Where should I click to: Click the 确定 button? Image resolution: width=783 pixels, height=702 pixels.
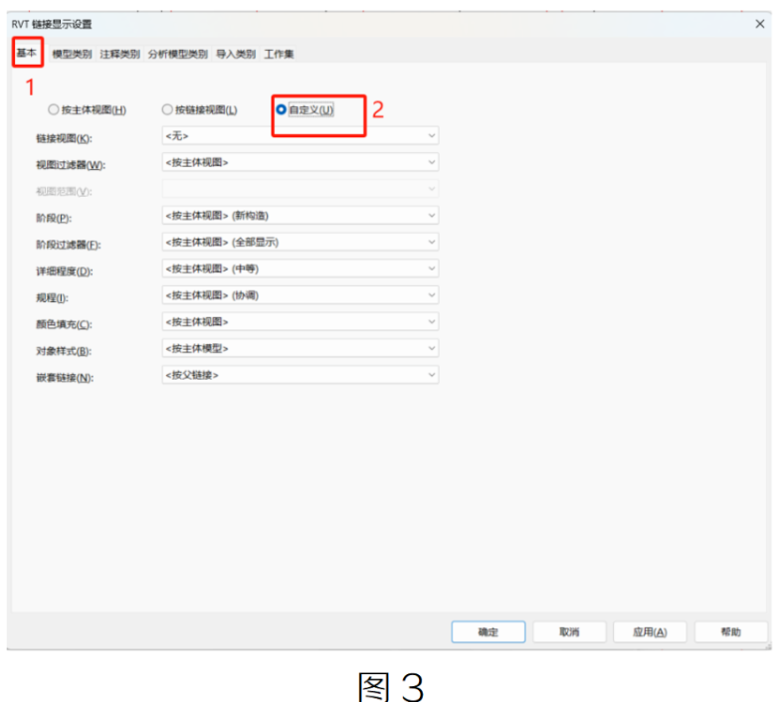click(x=489, y=632)
